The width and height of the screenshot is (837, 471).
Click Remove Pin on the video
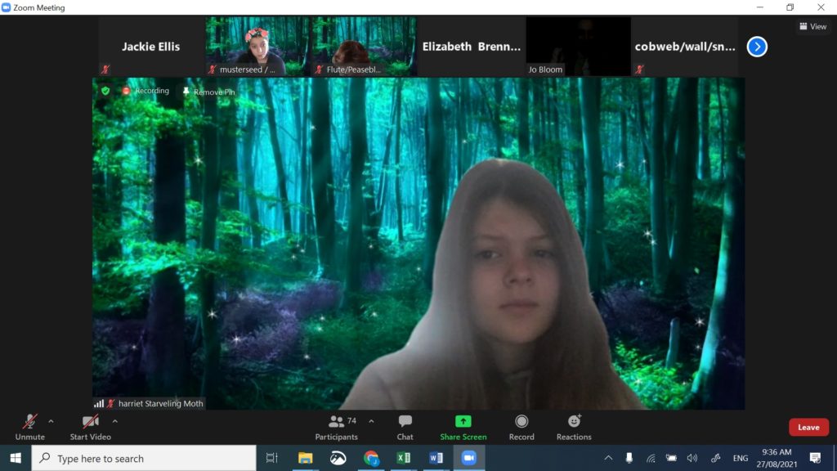point(208,92)
